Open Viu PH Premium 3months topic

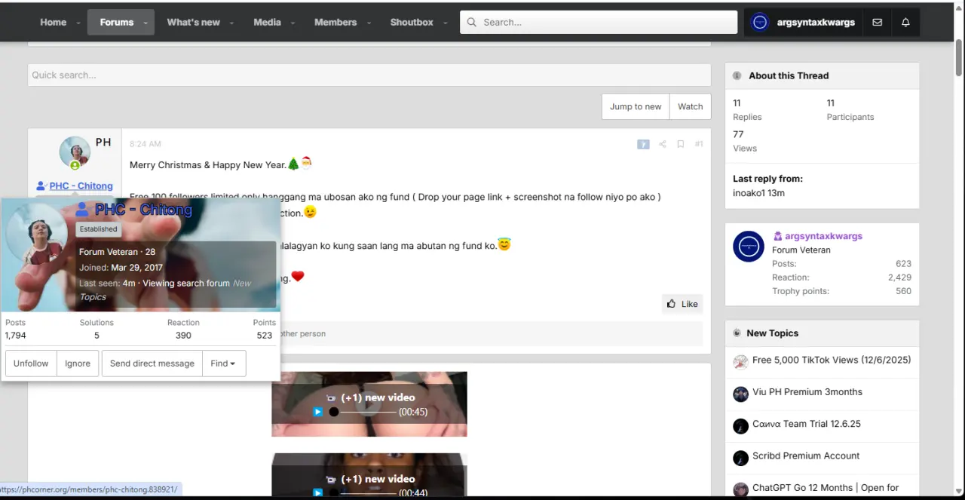tap(807, 391)
